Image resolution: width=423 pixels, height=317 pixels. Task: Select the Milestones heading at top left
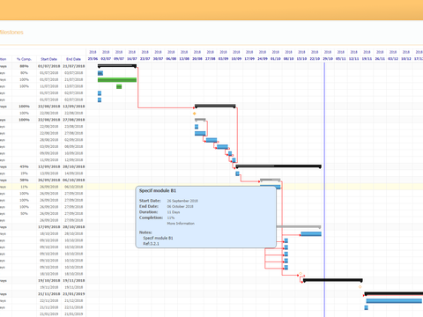click(x=11, y=33)
